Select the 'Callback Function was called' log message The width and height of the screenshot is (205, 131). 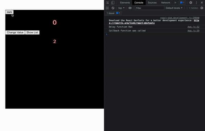tap(127, 31)
